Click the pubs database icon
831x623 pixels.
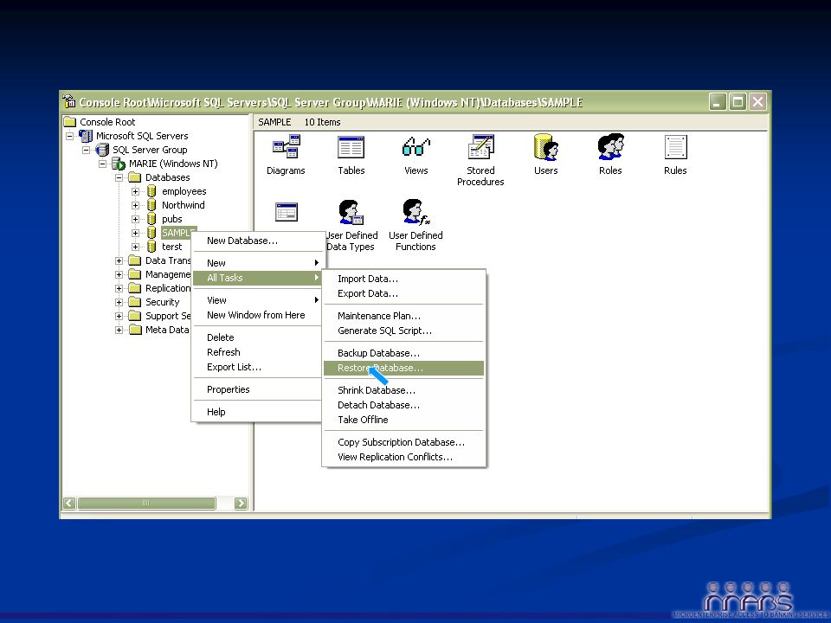pyautogui.click(x=151, y=219)
